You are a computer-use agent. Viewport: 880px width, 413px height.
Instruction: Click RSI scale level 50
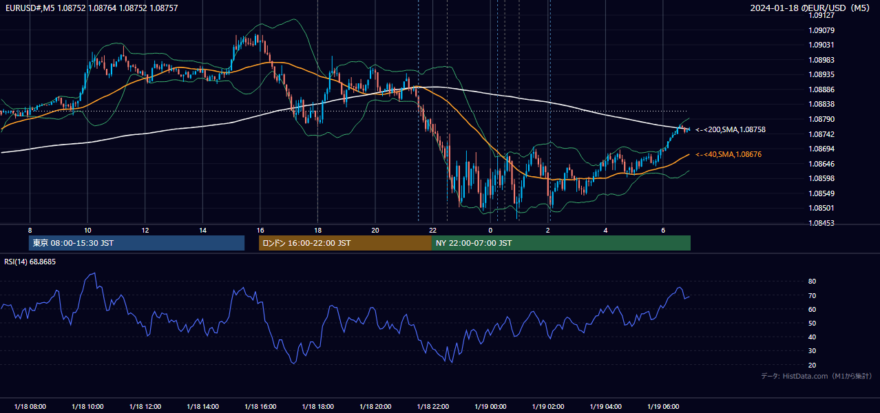pyautogui.click(x=813, y=323)
